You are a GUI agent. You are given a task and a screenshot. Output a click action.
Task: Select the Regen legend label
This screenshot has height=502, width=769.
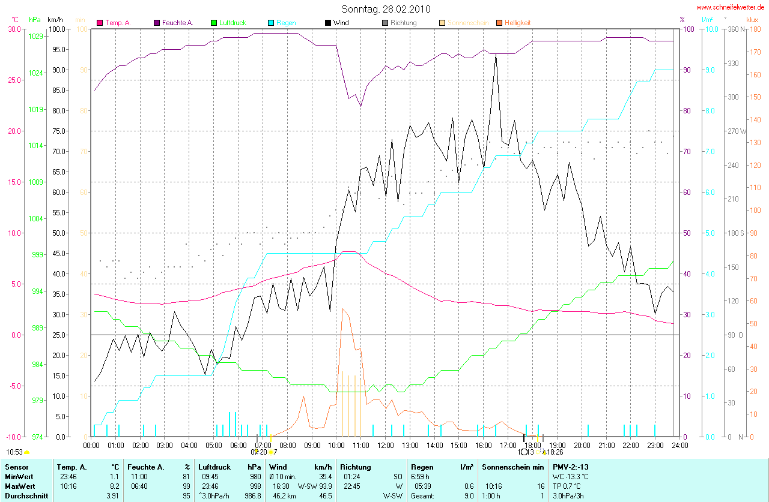pyautogui.click(x=286, y=23)
